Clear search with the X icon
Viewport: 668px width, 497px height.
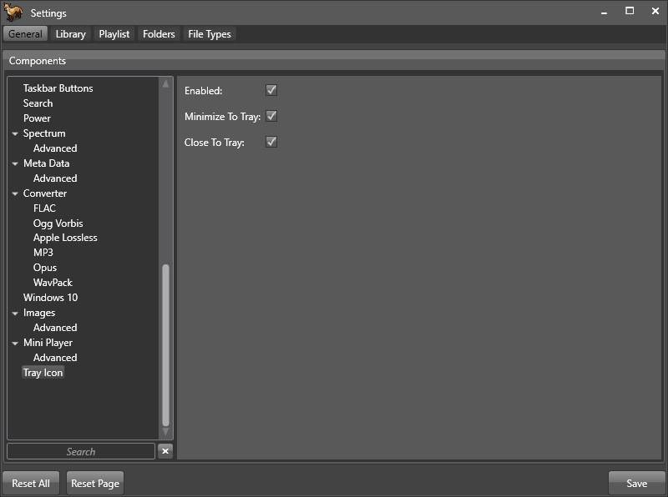pyautogui.click(x=165, y=451)
